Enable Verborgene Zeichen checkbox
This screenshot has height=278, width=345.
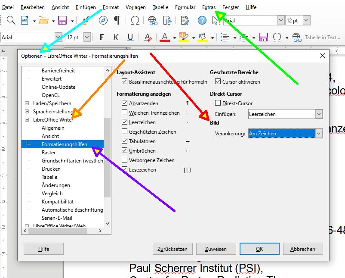[124, 160]
